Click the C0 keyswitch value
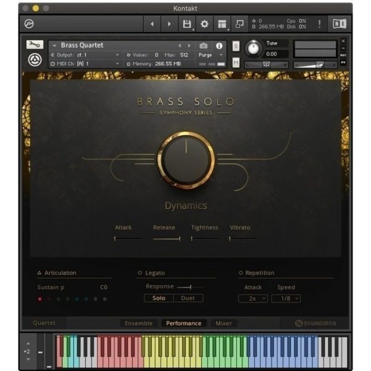371x371 pixels. click(104, 288)
